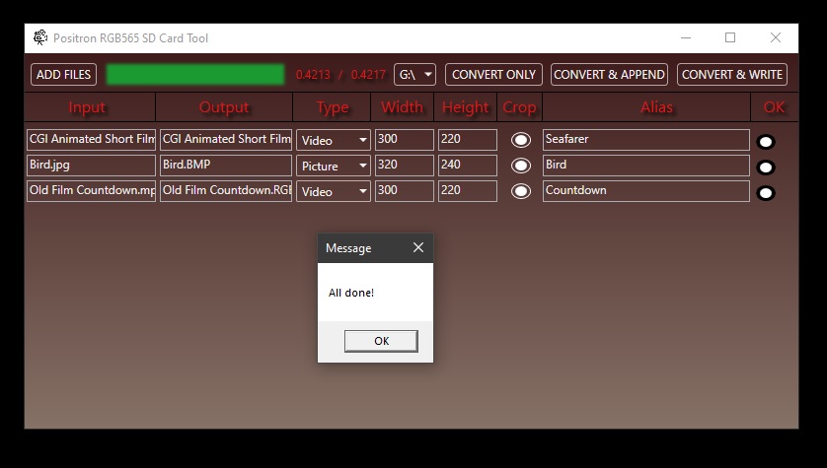827x468 pixels.
Task: Open the G:\ drive dropdown
Action: (x=414, y=75)
